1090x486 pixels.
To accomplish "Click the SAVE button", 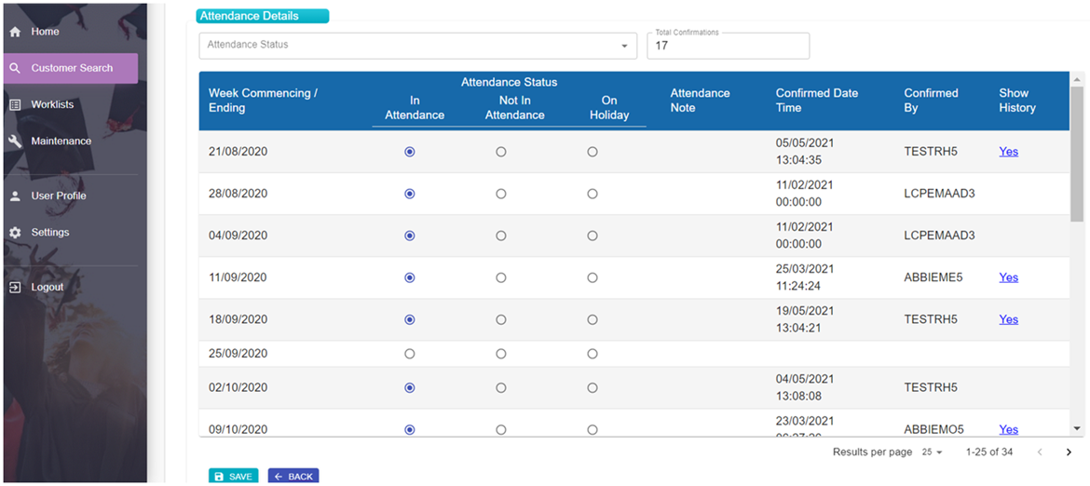I will [234, 477].
